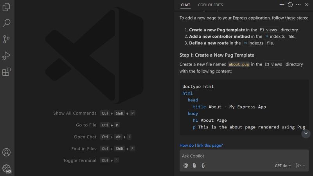The height and width of the screenshot is (176, 313).
Task: Click the views folder link in step 1 list
Action: click(x=269, y=30)
